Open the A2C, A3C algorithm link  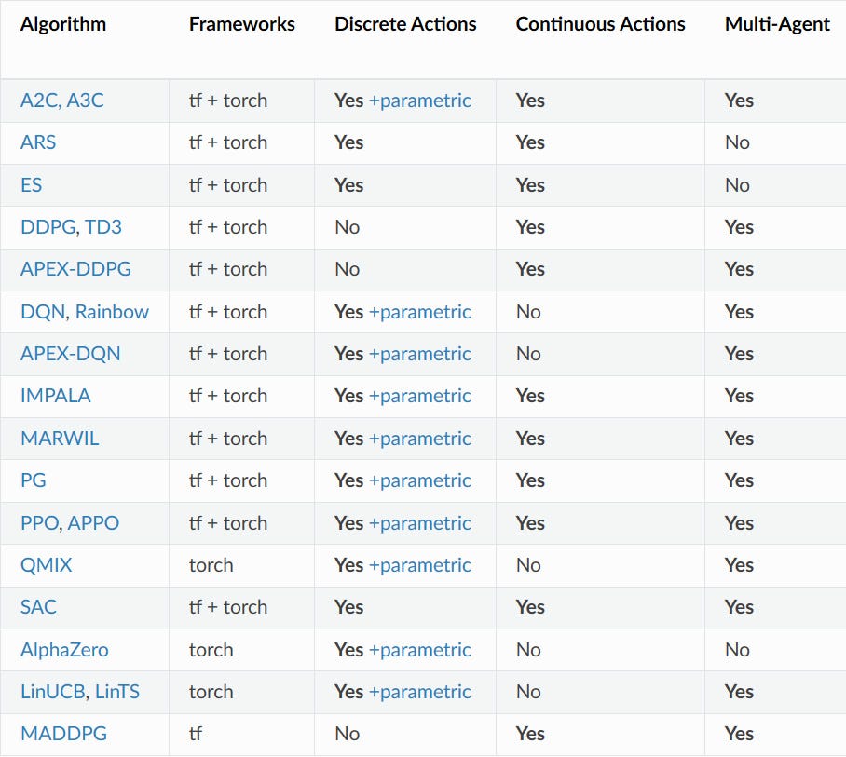[61, 101]
